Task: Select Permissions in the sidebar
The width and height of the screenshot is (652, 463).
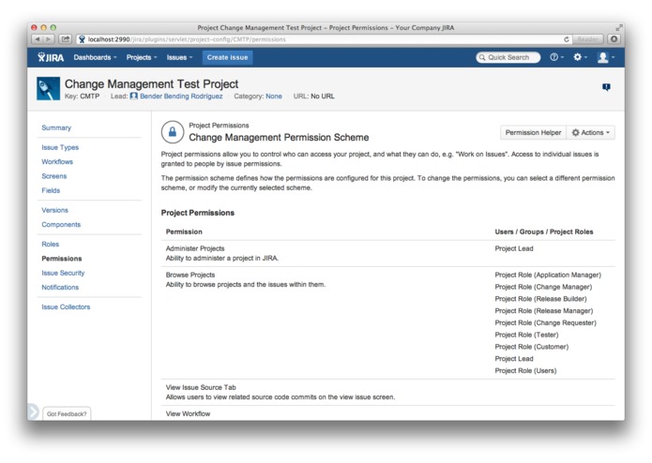Action: click(x=62, y=259)
